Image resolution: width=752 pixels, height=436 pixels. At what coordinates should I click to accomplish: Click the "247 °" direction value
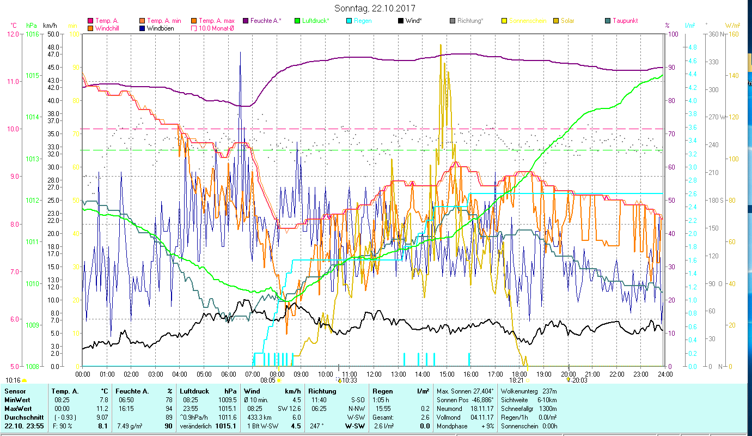(317, 426)
